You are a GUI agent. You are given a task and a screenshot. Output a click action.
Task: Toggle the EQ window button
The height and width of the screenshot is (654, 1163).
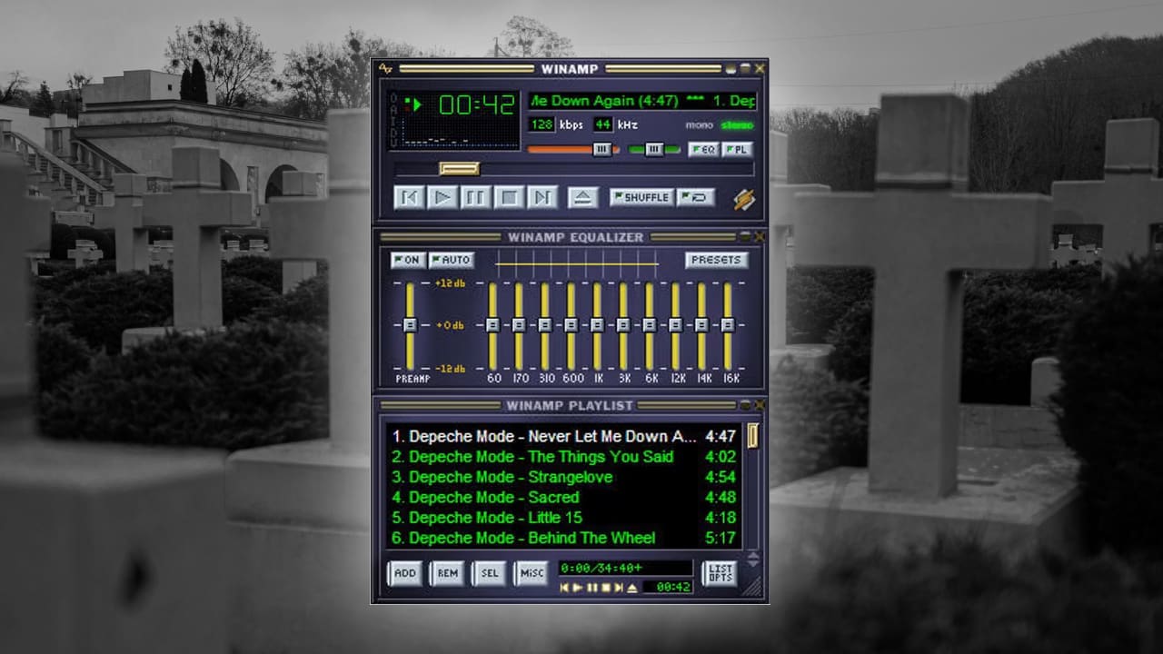click(702, 150)
